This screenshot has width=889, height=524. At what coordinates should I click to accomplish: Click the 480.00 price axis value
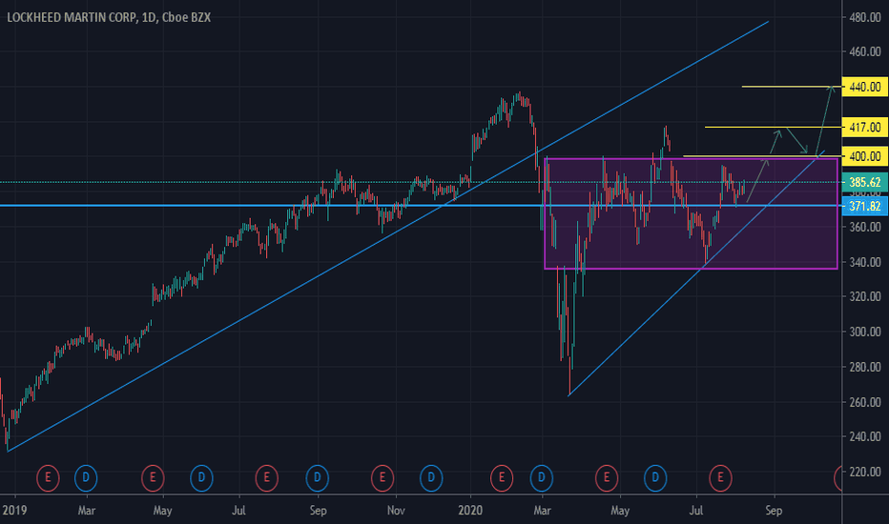pos(864,17)
